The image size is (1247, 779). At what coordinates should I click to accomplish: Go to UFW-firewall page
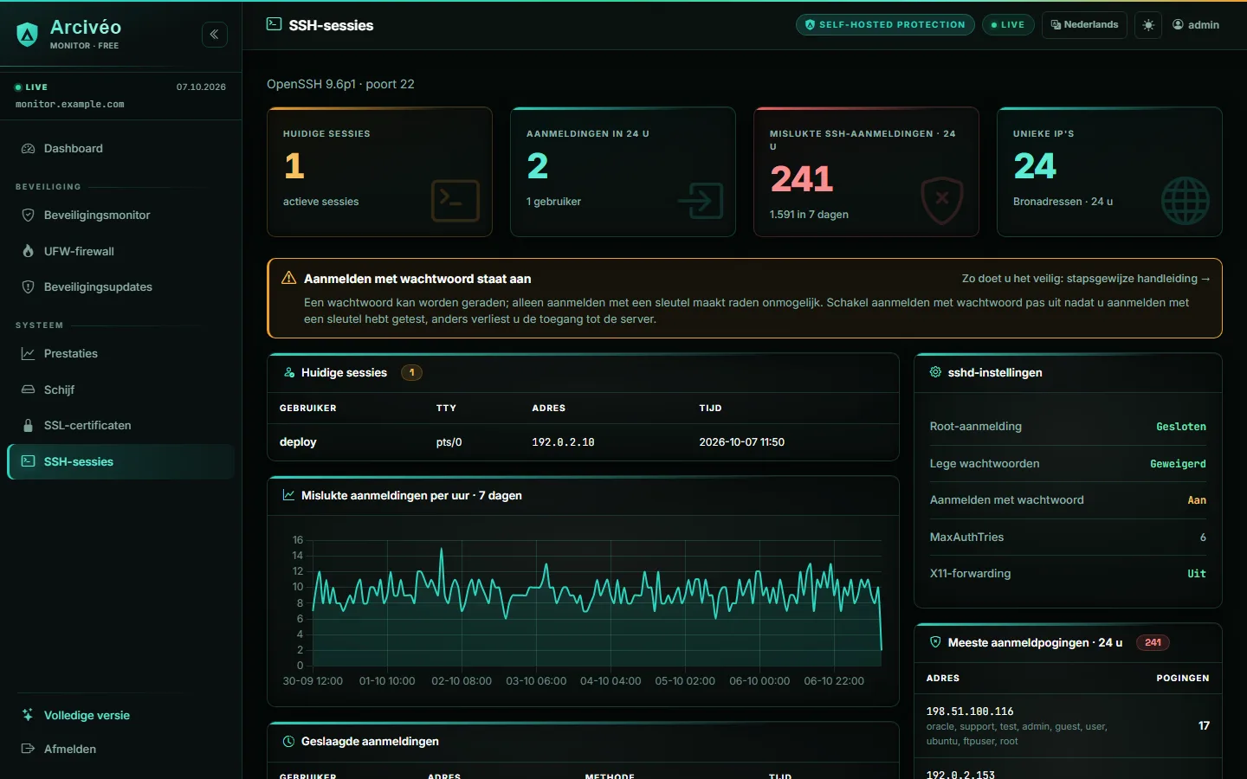pyautogui.click(x=121, y=252)
